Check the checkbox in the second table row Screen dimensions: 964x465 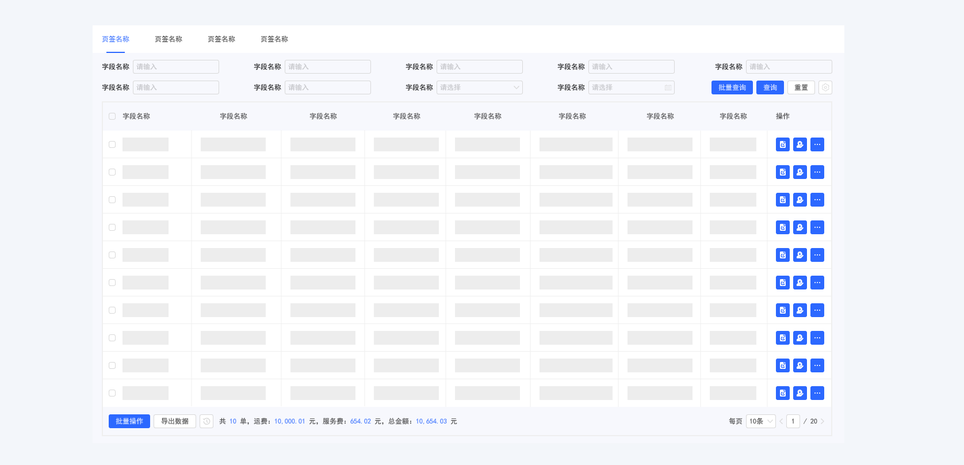tap(112, 172)
